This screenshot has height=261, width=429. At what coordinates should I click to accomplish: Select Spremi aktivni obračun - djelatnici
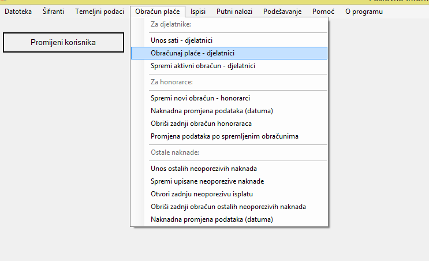(x=203, y=66)
